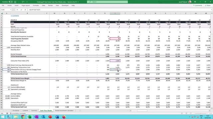The width and height of the screenshot is (213, 119).
Task: Select the Cash Flow Model sheet tab
Action: coord(46,111)
